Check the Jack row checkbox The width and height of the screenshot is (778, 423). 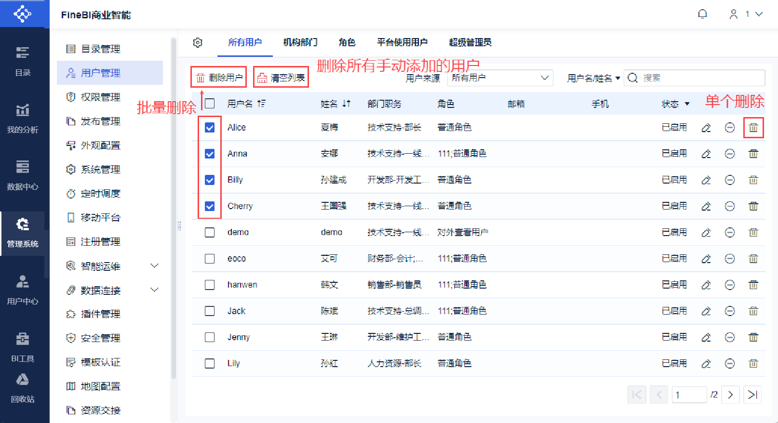210,311
